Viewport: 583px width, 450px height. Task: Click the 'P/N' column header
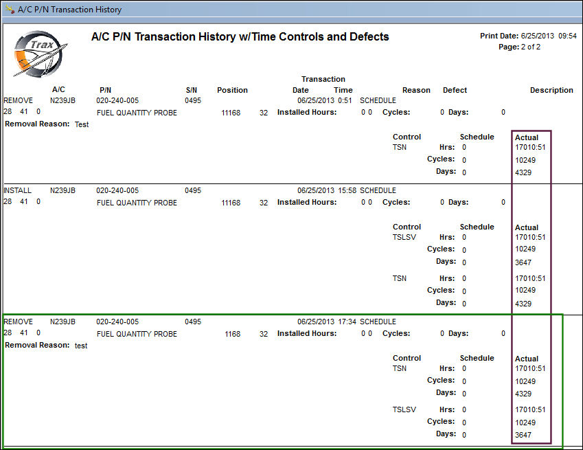pyautogui.click(x=105, y=90)
